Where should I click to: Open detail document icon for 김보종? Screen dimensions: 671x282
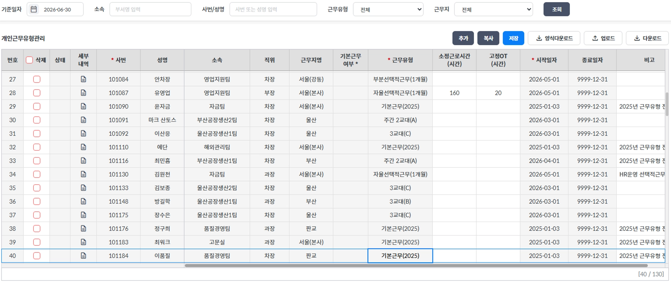click(83, 188)
